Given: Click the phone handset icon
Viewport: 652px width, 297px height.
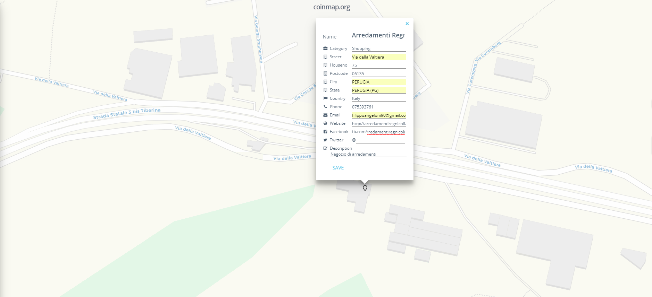Looking at the screenshot, I should 325,107.
